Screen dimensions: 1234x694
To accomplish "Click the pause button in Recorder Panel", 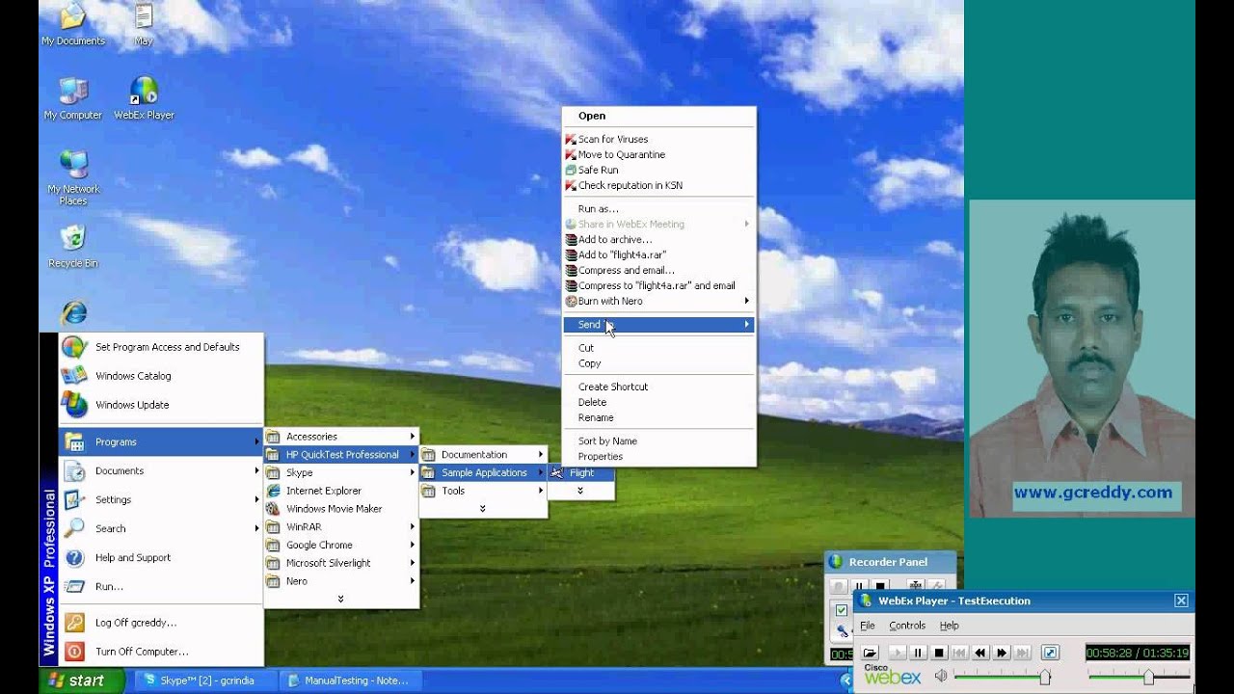I will click(859, 585).
